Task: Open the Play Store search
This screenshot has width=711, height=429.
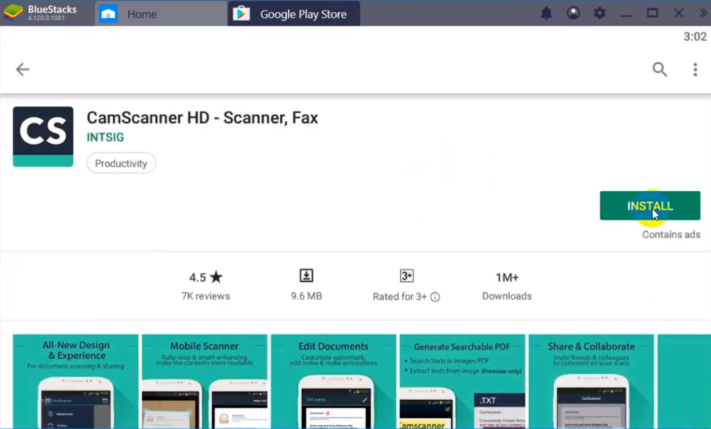Action: pos(660,69)
